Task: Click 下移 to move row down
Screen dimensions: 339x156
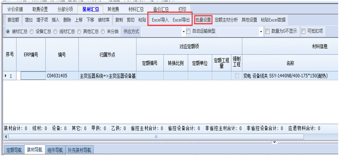Action: pyautogui.click(x=91, y=20)
